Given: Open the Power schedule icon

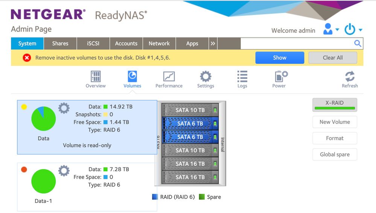Looking at the screenshot, I should (x=279, y=77).
